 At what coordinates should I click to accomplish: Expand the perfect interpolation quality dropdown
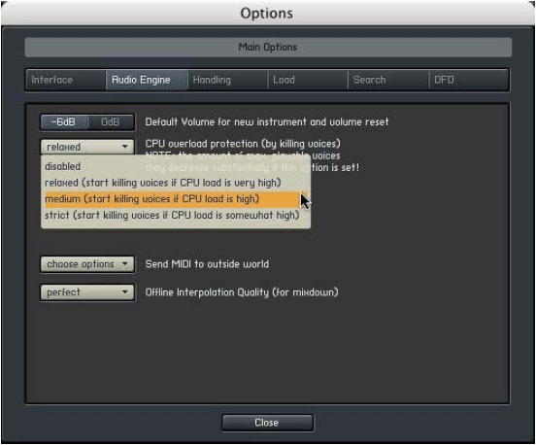click(87, 292)
